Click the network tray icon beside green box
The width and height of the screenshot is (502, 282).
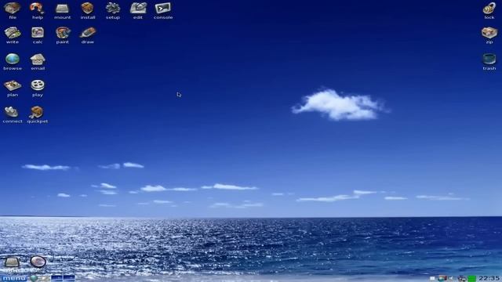click(462, 279)
